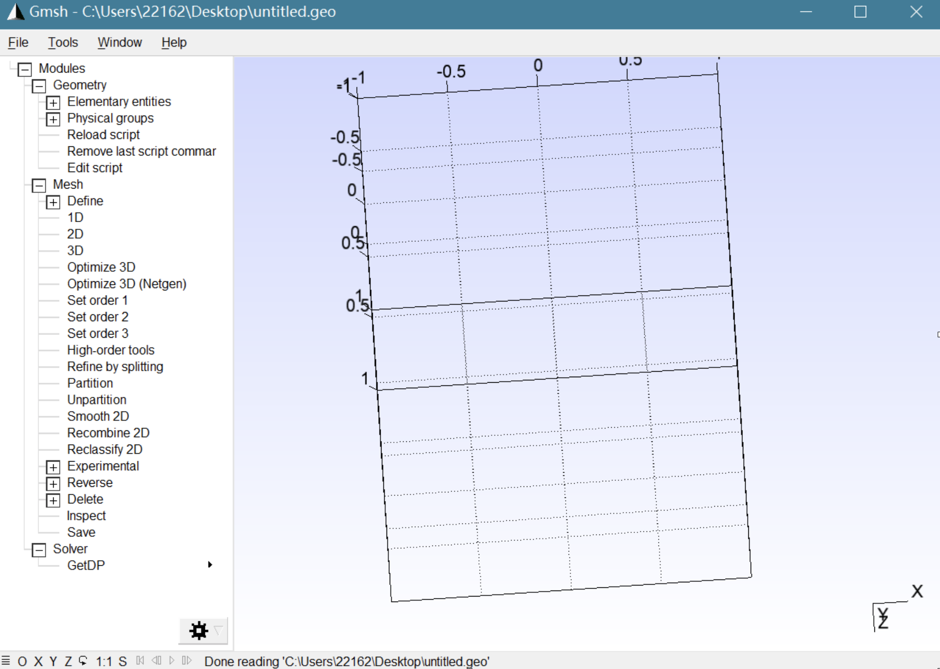Click Reload script in Geometry
940x669 pixels.
click(x=103, y=134)
